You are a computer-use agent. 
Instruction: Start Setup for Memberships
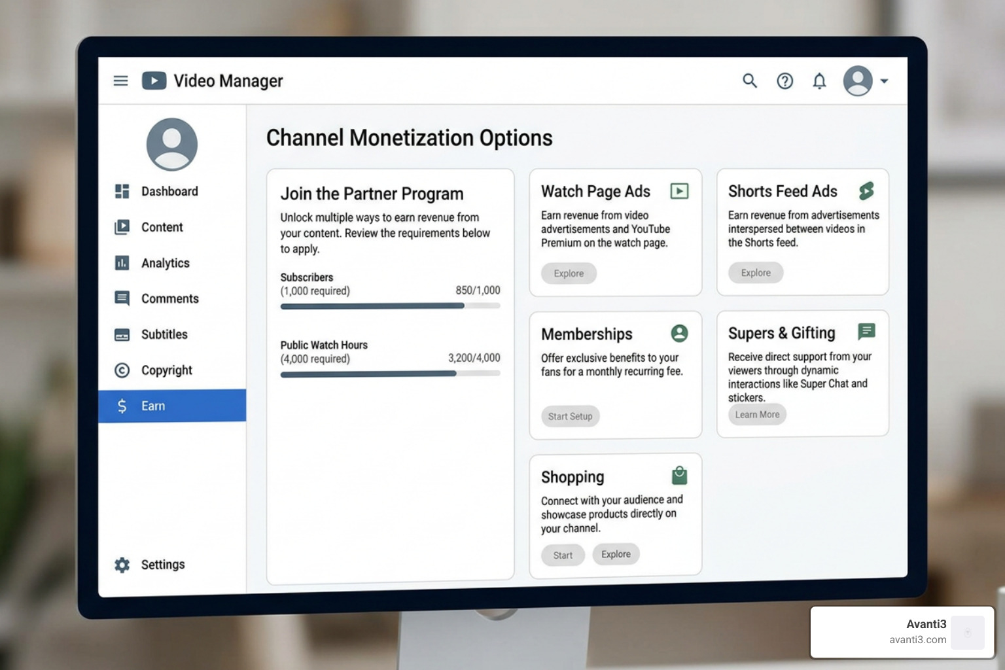(570, 416)
